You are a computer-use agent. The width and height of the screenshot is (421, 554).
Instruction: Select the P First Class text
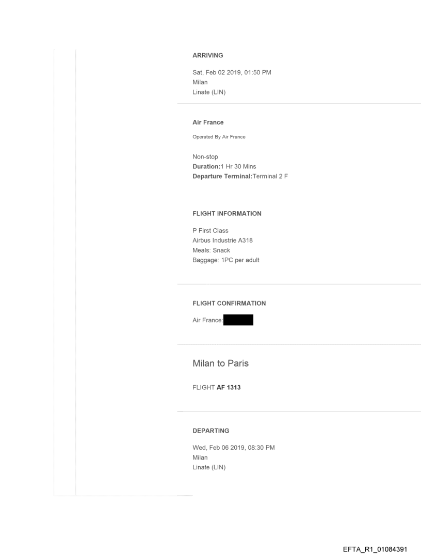210,231
